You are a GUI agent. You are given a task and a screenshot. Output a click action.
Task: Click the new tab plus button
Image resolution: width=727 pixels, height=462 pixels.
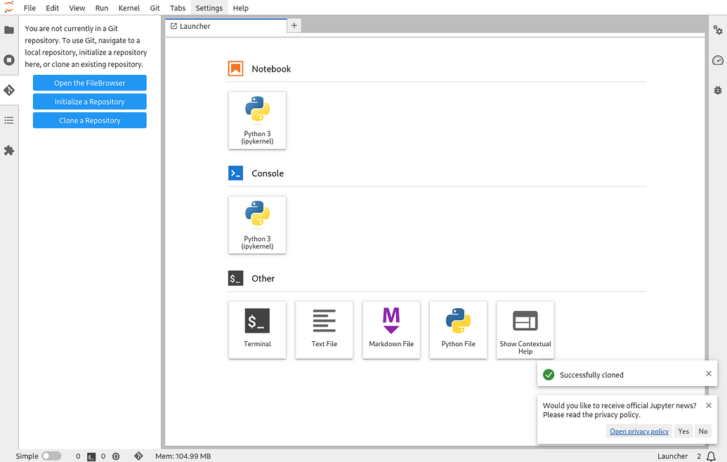(294, 25)
